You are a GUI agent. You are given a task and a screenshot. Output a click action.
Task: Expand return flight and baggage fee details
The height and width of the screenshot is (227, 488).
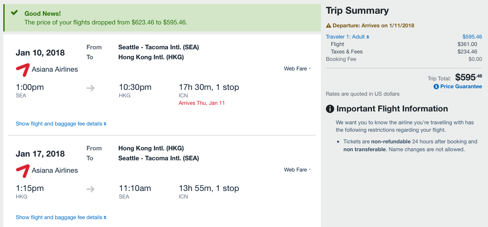(x=61, y=217)
